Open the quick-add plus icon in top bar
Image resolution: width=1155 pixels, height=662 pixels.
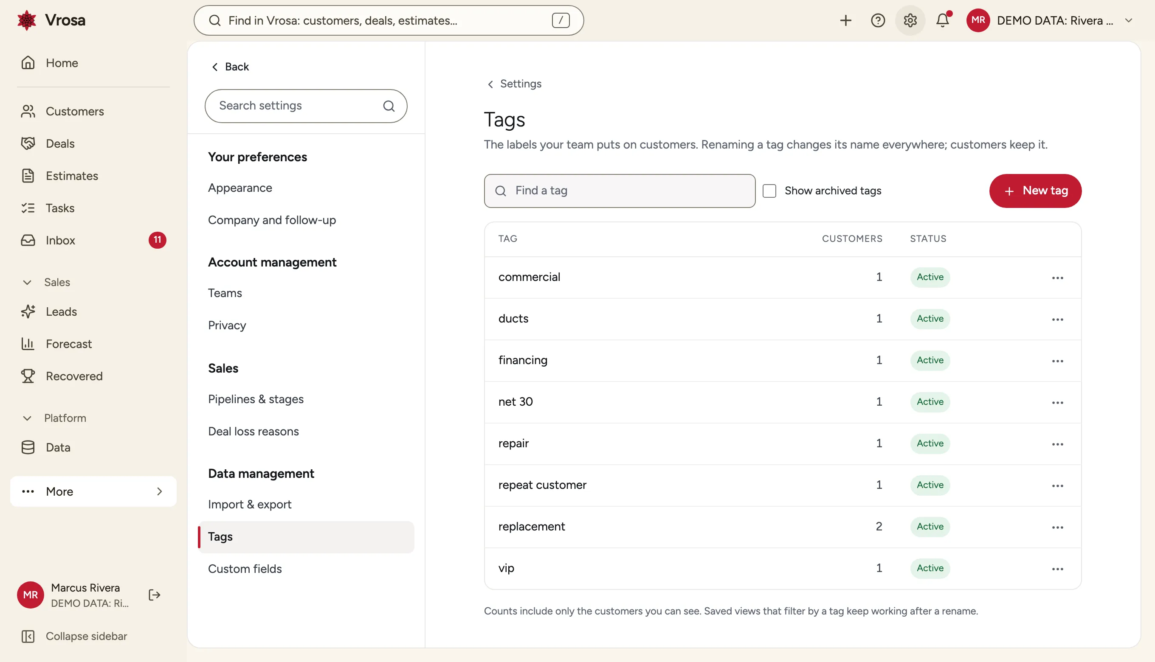click(x=845, y=20)
